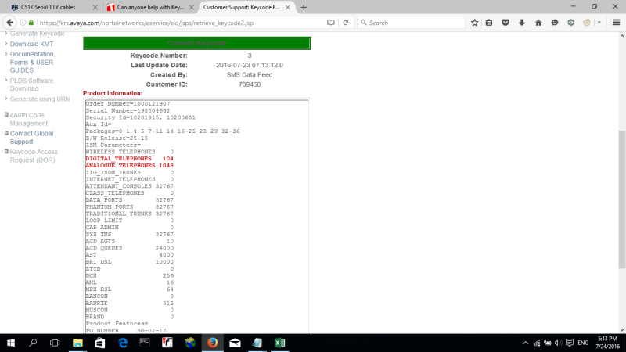Expand Contact Global Support plus box
This screenshot has width=626, height=352.
(x=6, y=133)
